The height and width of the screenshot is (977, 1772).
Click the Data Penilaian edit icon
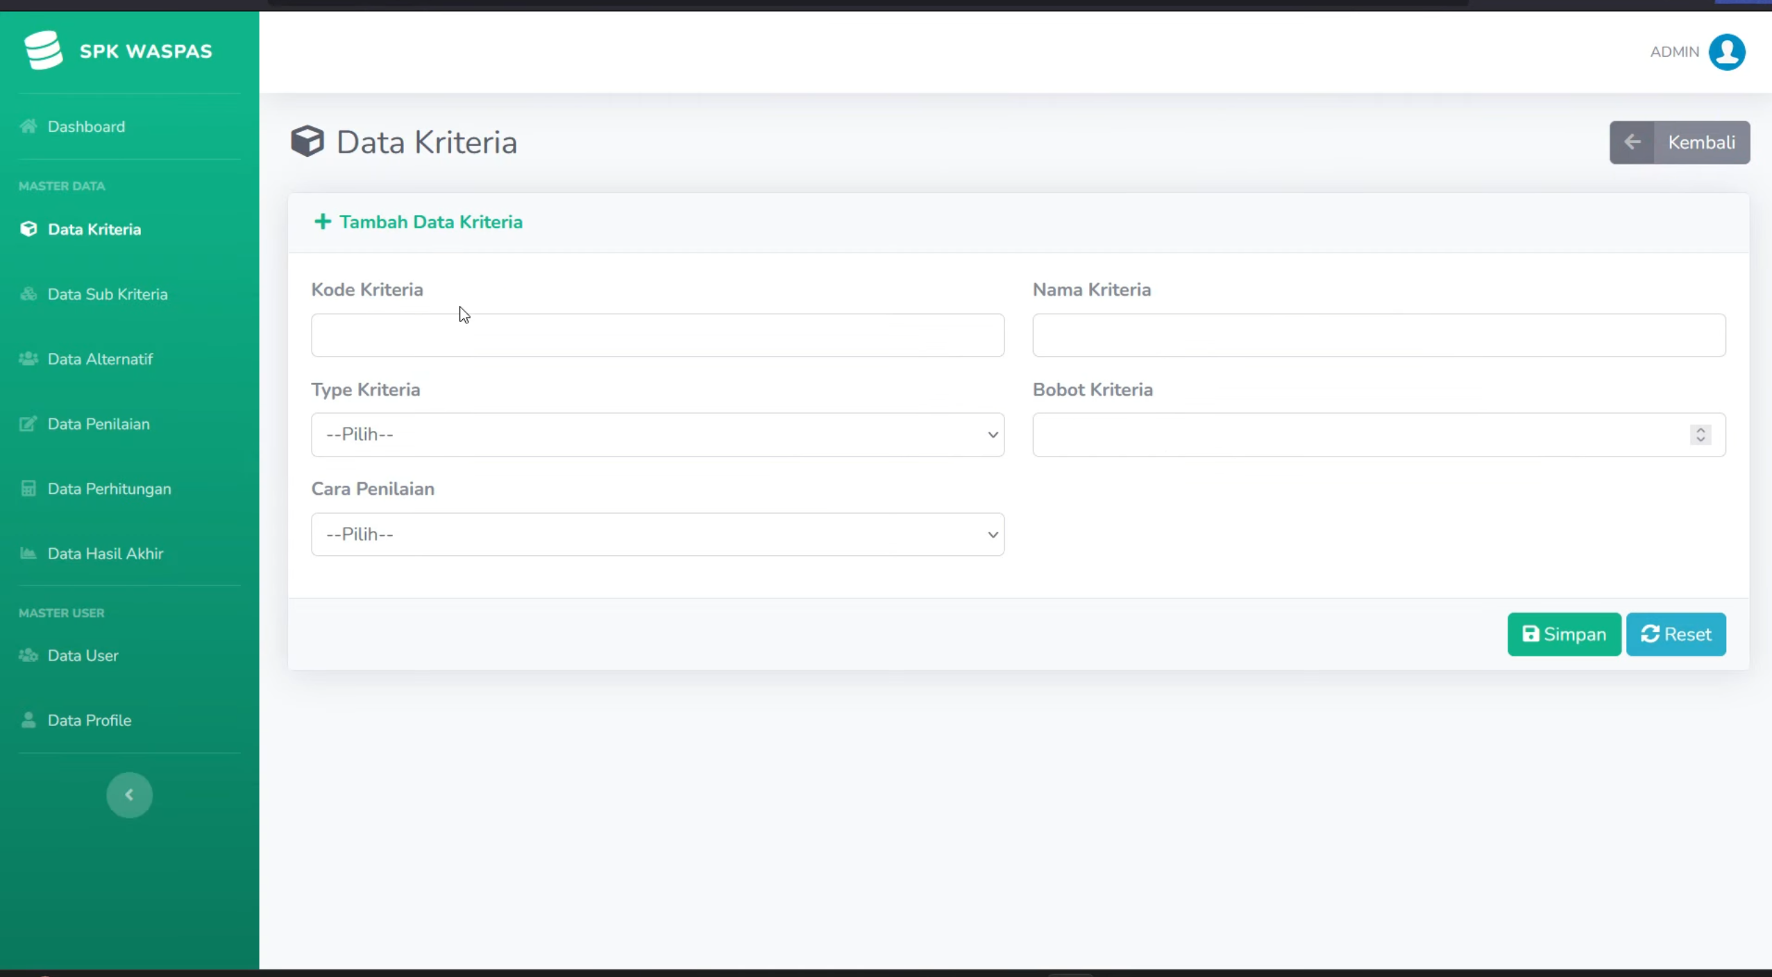point(28,424)
